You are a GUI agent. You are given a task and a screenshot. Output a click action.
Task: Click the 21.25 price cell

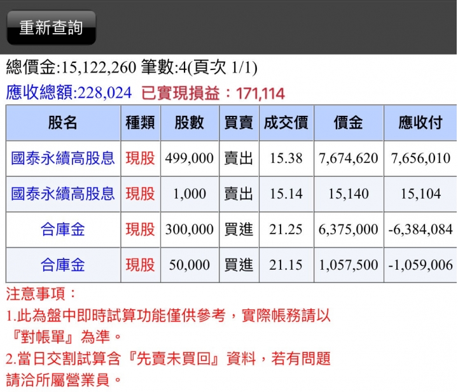click(286, 230)
